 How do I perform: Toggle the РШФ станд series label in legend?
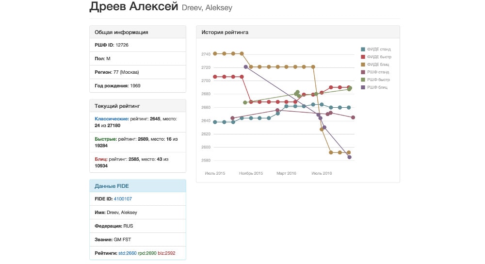(x=379, y=72)
